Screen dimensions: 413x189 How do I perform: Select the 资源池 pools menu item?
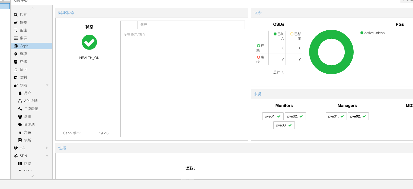point(29,125)
